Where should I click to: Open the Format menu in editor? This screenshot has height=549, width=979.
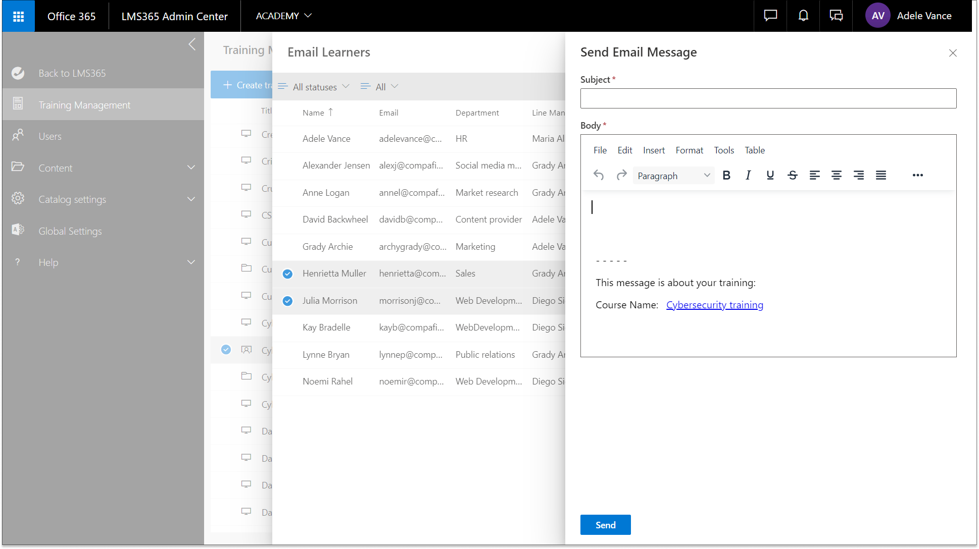tap(689, 150)
